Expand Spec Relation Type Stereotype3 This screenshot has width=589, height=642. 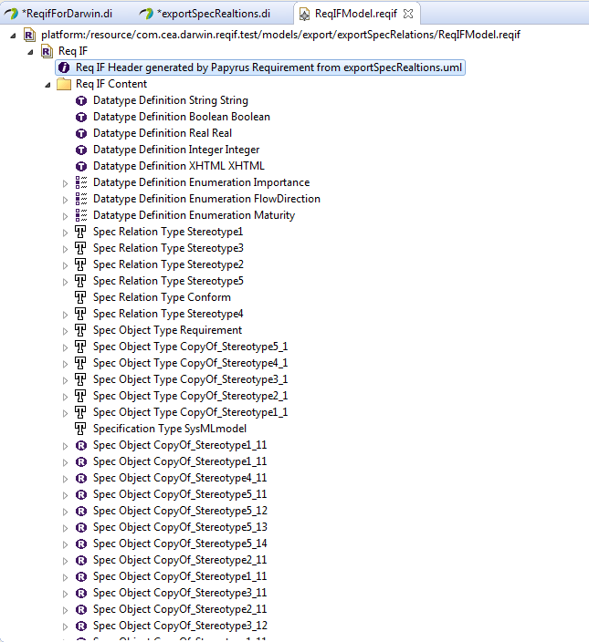(65, 249)
